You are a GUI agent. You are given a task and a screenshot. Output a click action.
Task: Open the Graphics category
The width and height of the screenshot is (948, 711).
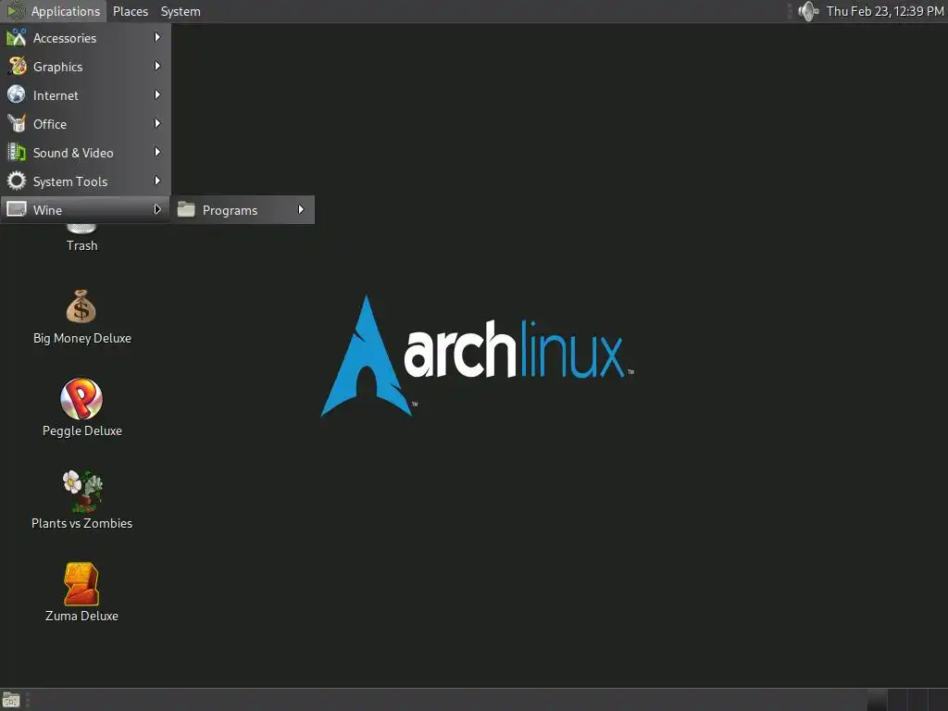(85, 67)
